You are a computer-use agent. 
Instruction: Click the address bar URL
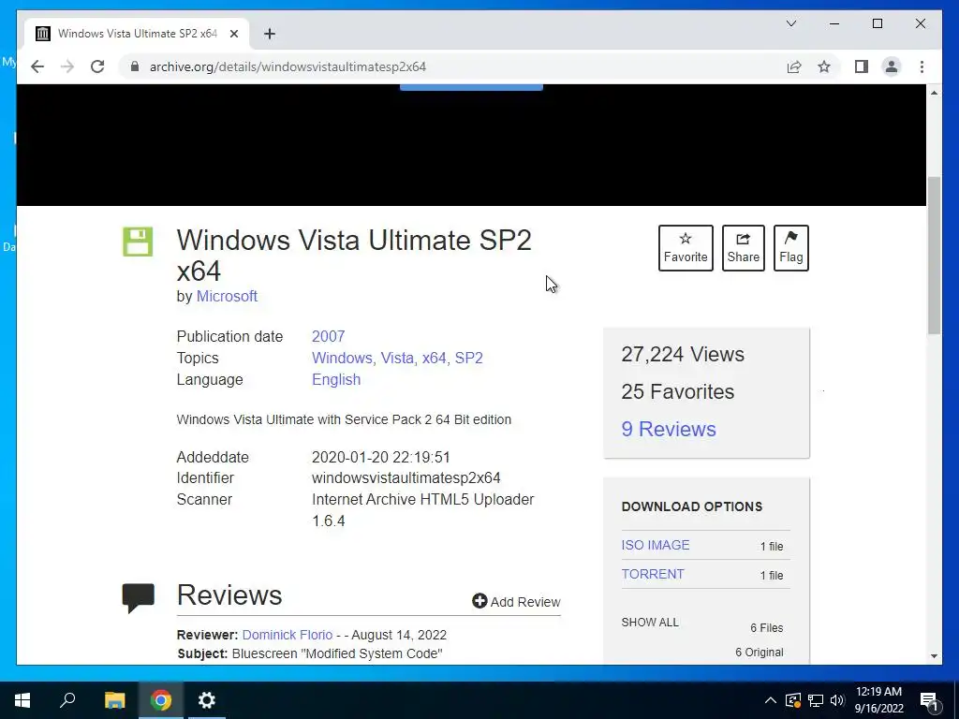[x=288, y=66]
